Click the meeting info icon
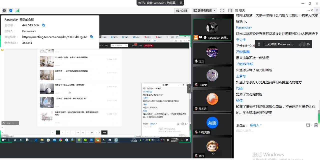Image resolution: width=320 pixels, height=160 pixels. pyautogui.click(x=4, y=10)
